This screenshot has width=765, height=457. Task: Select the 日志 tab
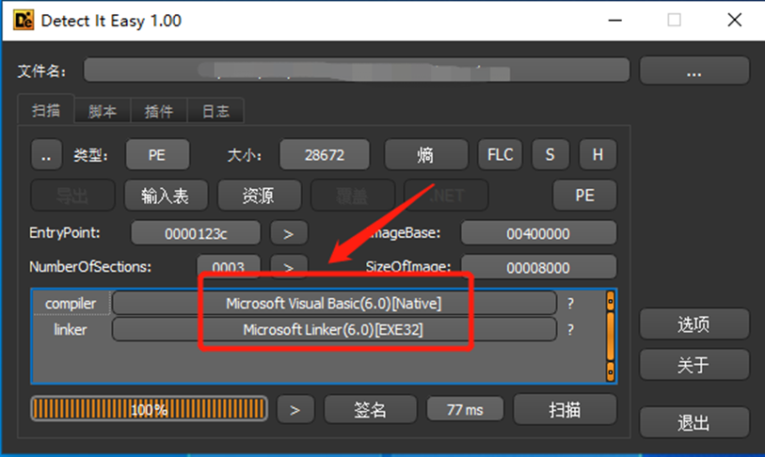point(215,111)
